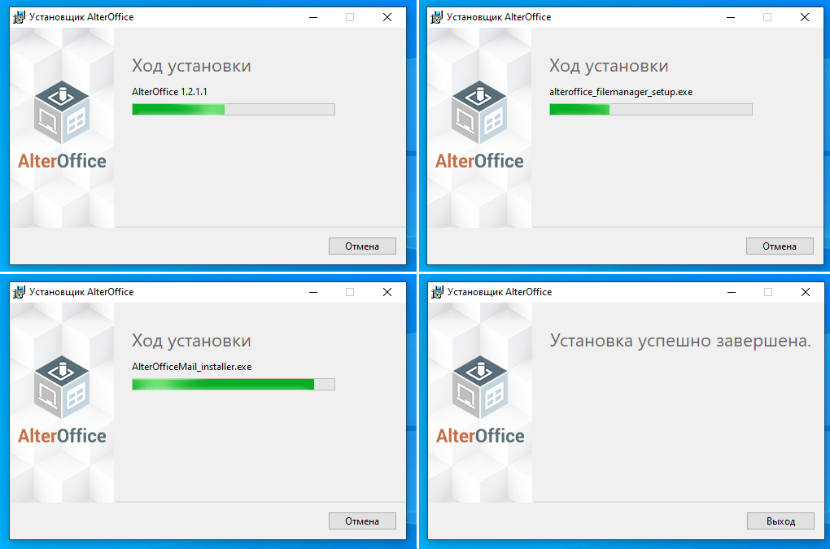Minimize the filemanager setup installer window
Image resolution: width=830 pixels, height=549 pixels.
731,17
